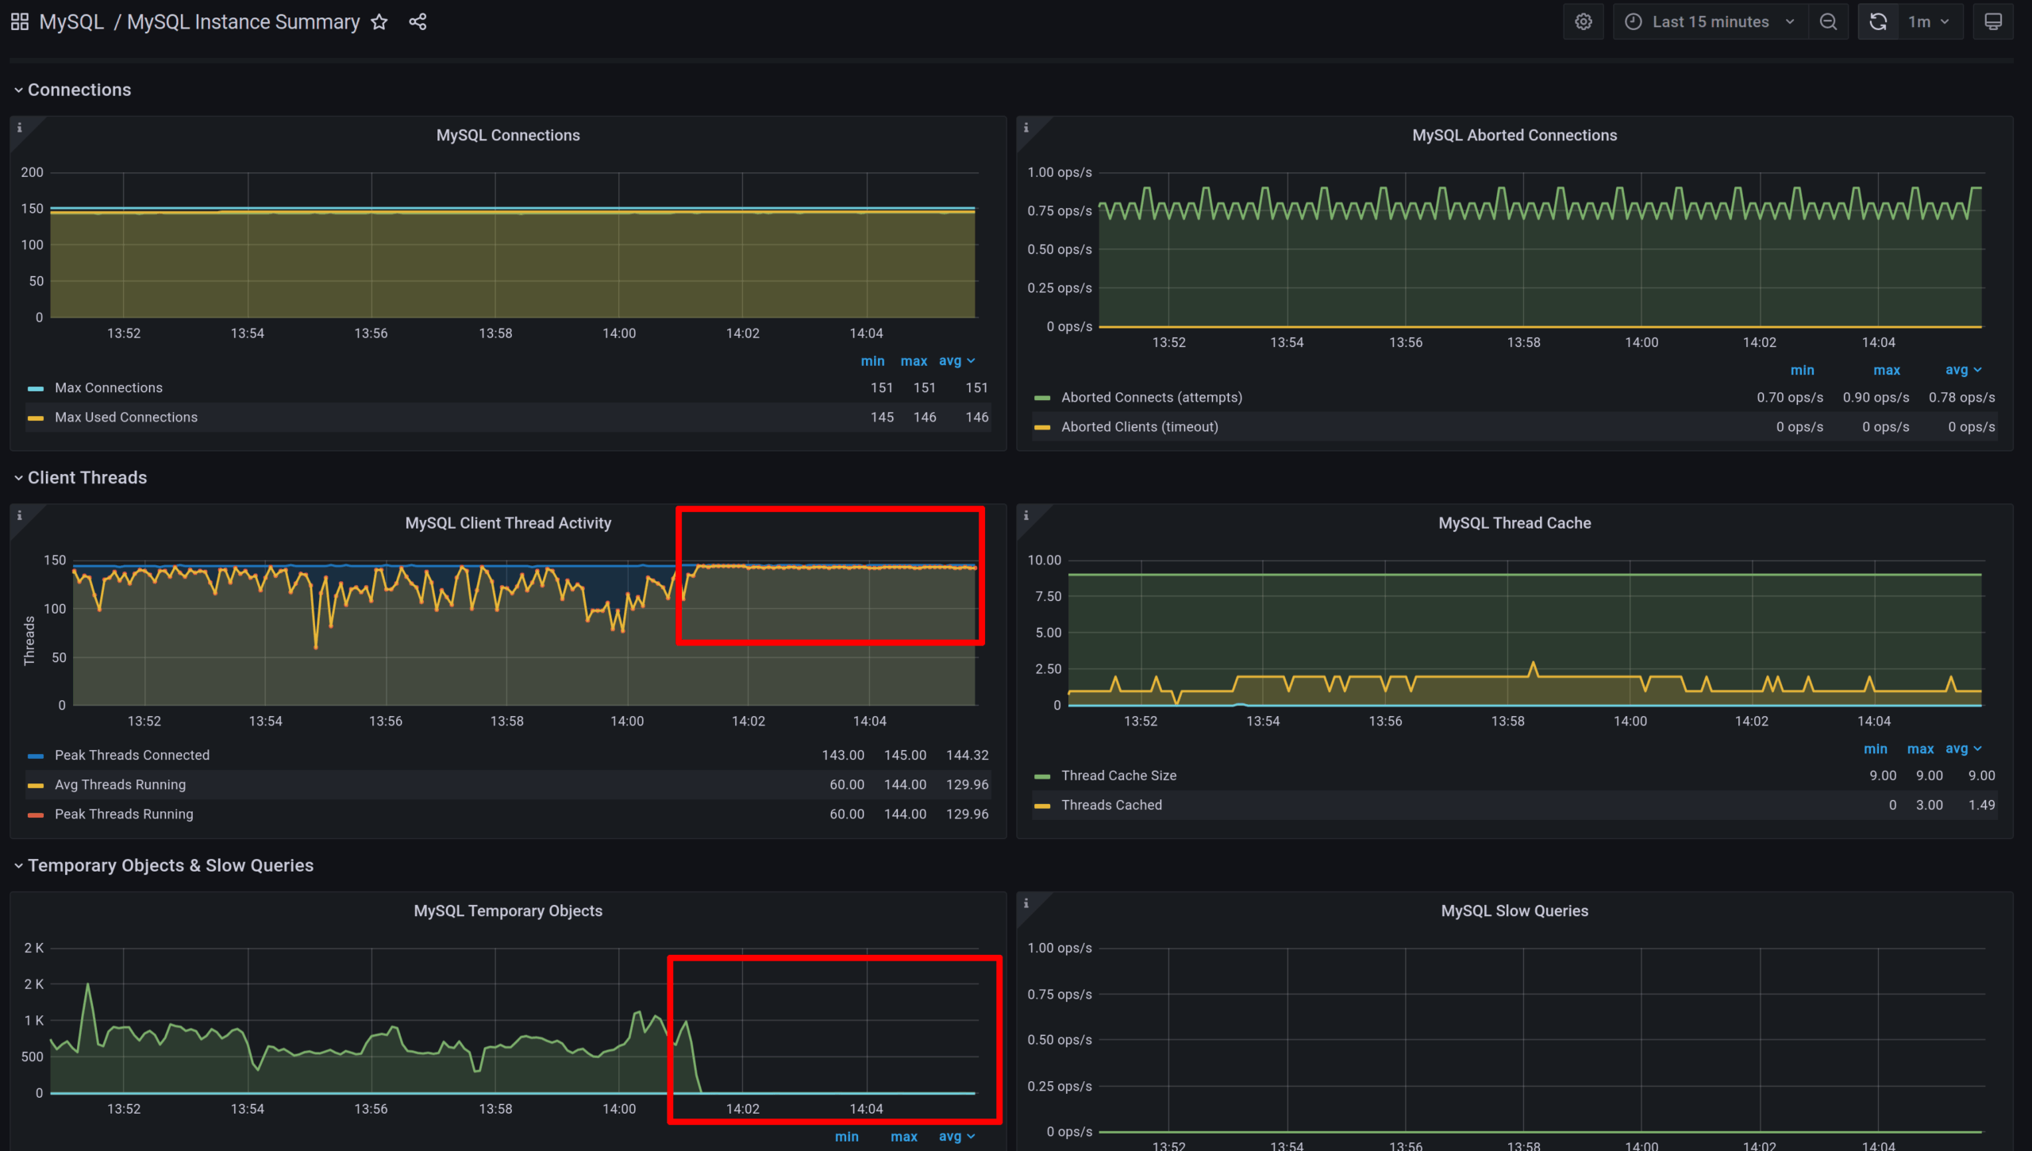Star the MySQL Instance Summary dashboard
Screen dimensions: 2032x1151
click(379, 21)
